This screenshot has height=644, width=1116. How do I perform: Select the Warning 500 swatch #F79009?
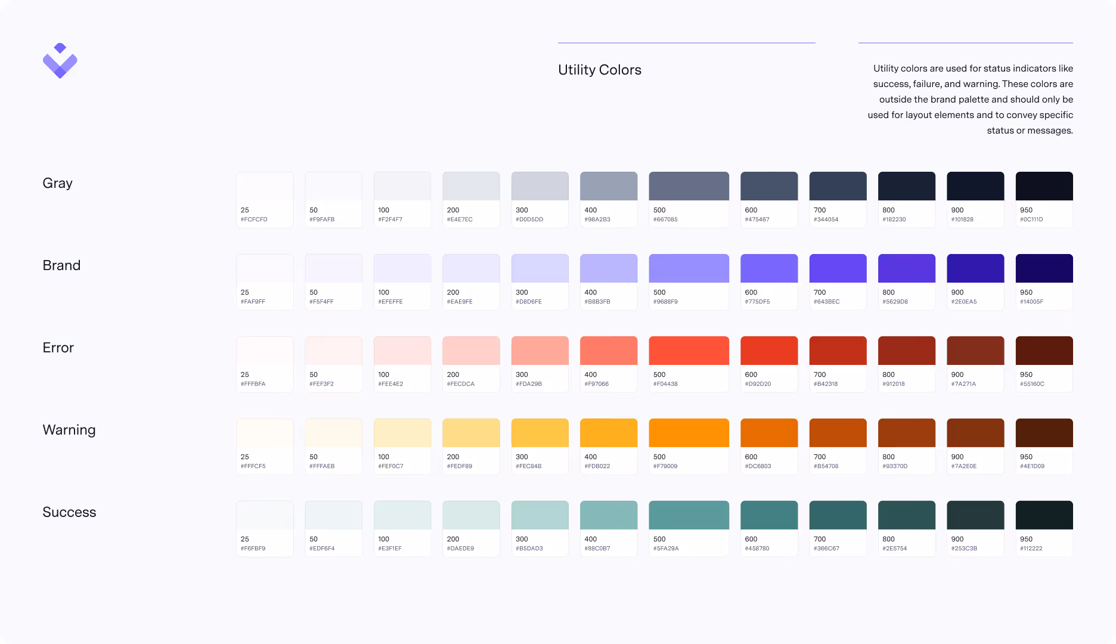(689, 447)
